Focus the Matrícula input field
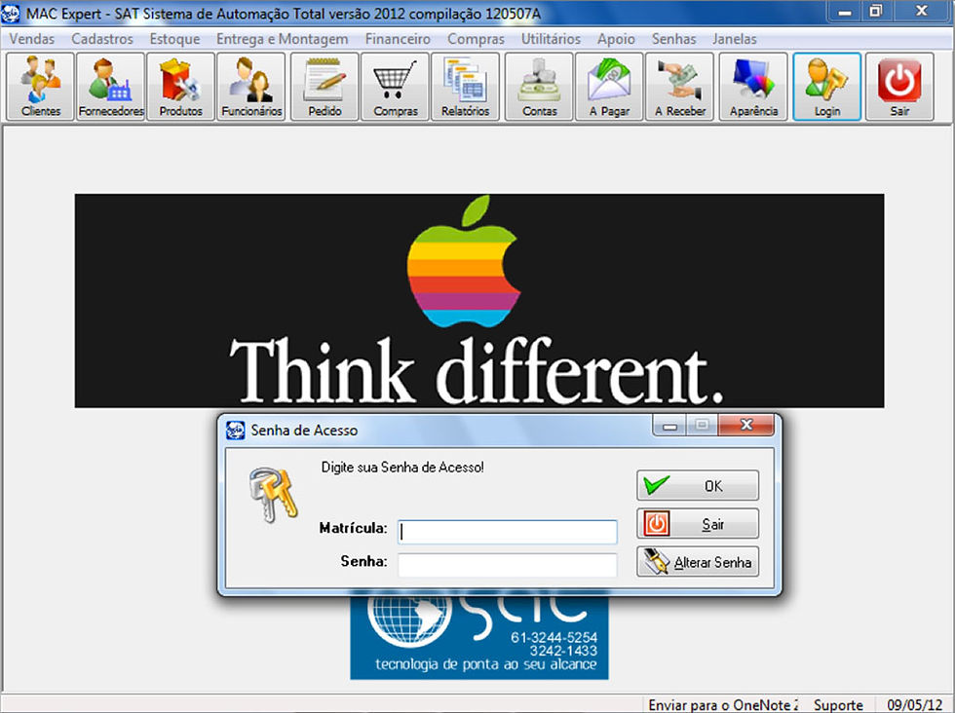Viewport: 955px width, 713px height. [508, 532]
